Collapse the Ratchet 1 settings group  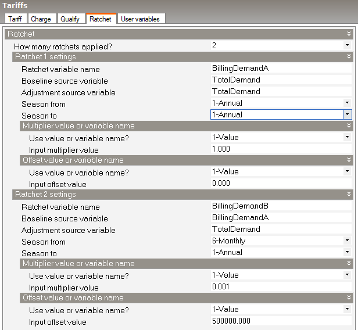[349, 56]
